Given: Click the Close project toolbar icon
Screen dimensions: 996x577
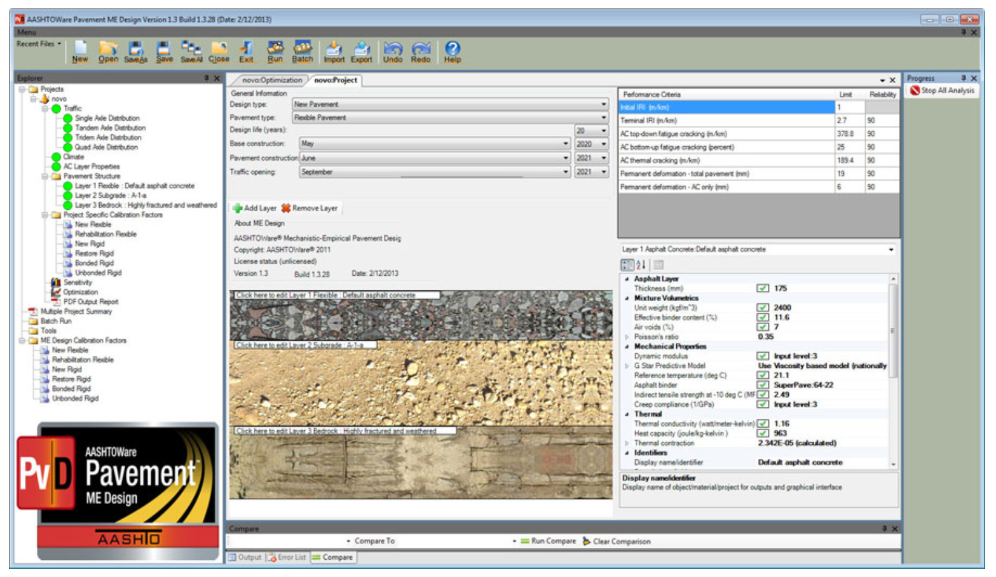Looking at the screenshot, I should 219,48.
